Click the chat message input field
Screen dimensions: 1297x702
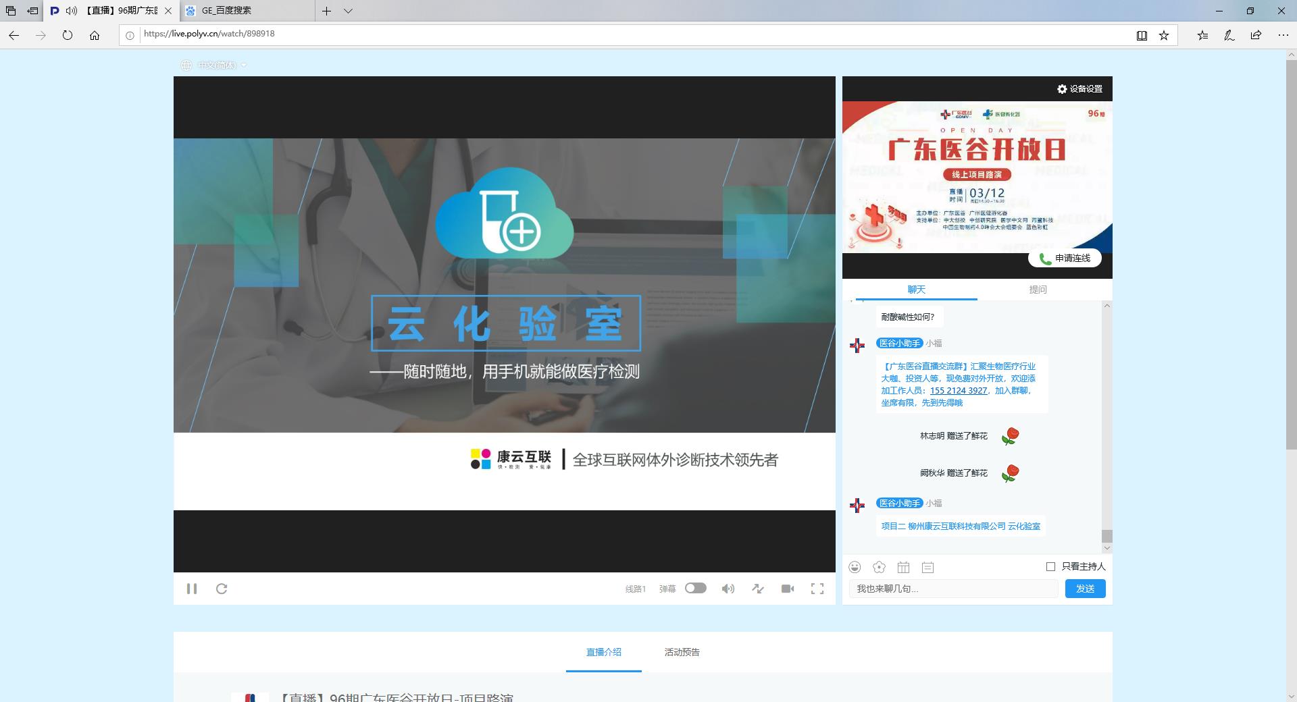[953, 589]
